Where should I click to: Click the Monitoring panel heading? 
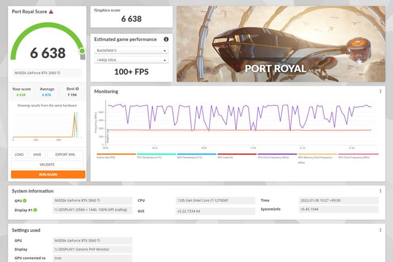pyautogui.click(x=106, y=91)
